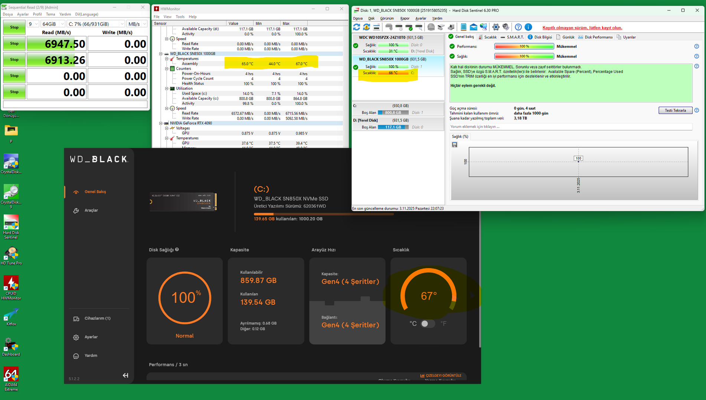Image resolution: width=706 pixels, height=400 pixels.
Task: Click the save icon above the Sağlık chart
Action: 455,145
